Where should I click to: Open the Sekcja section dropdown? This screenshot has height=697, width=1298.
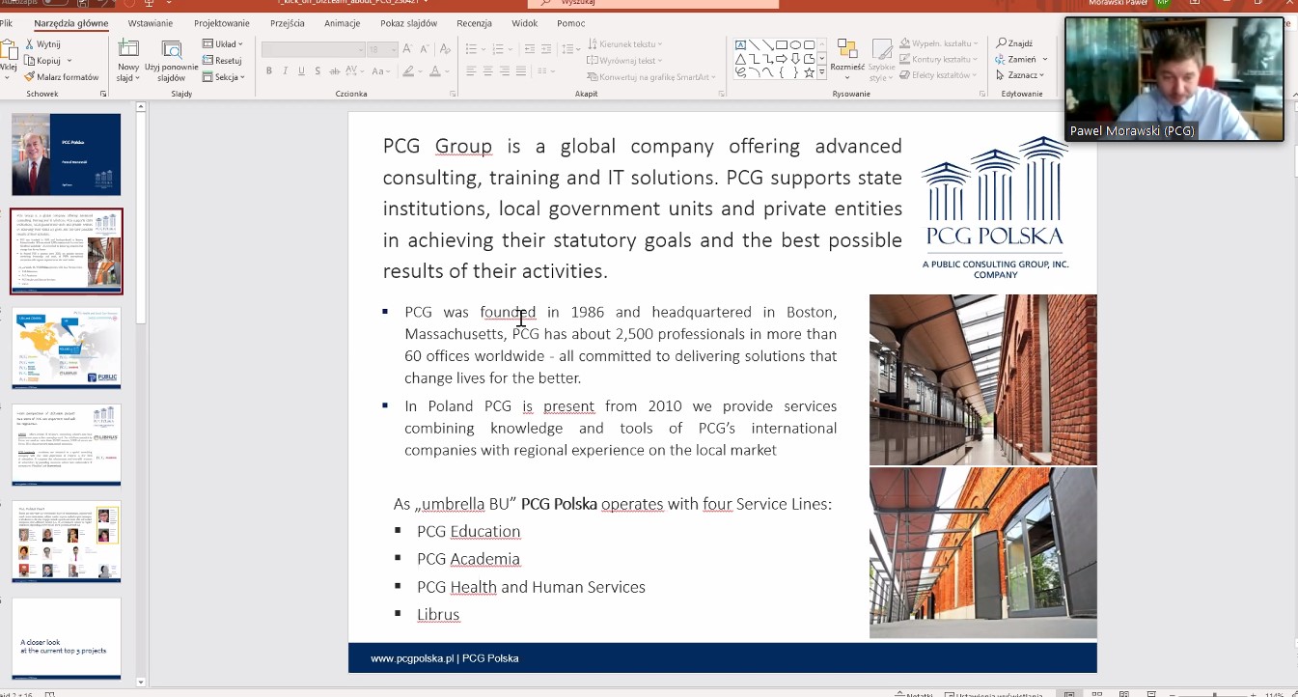click(224, 77)
